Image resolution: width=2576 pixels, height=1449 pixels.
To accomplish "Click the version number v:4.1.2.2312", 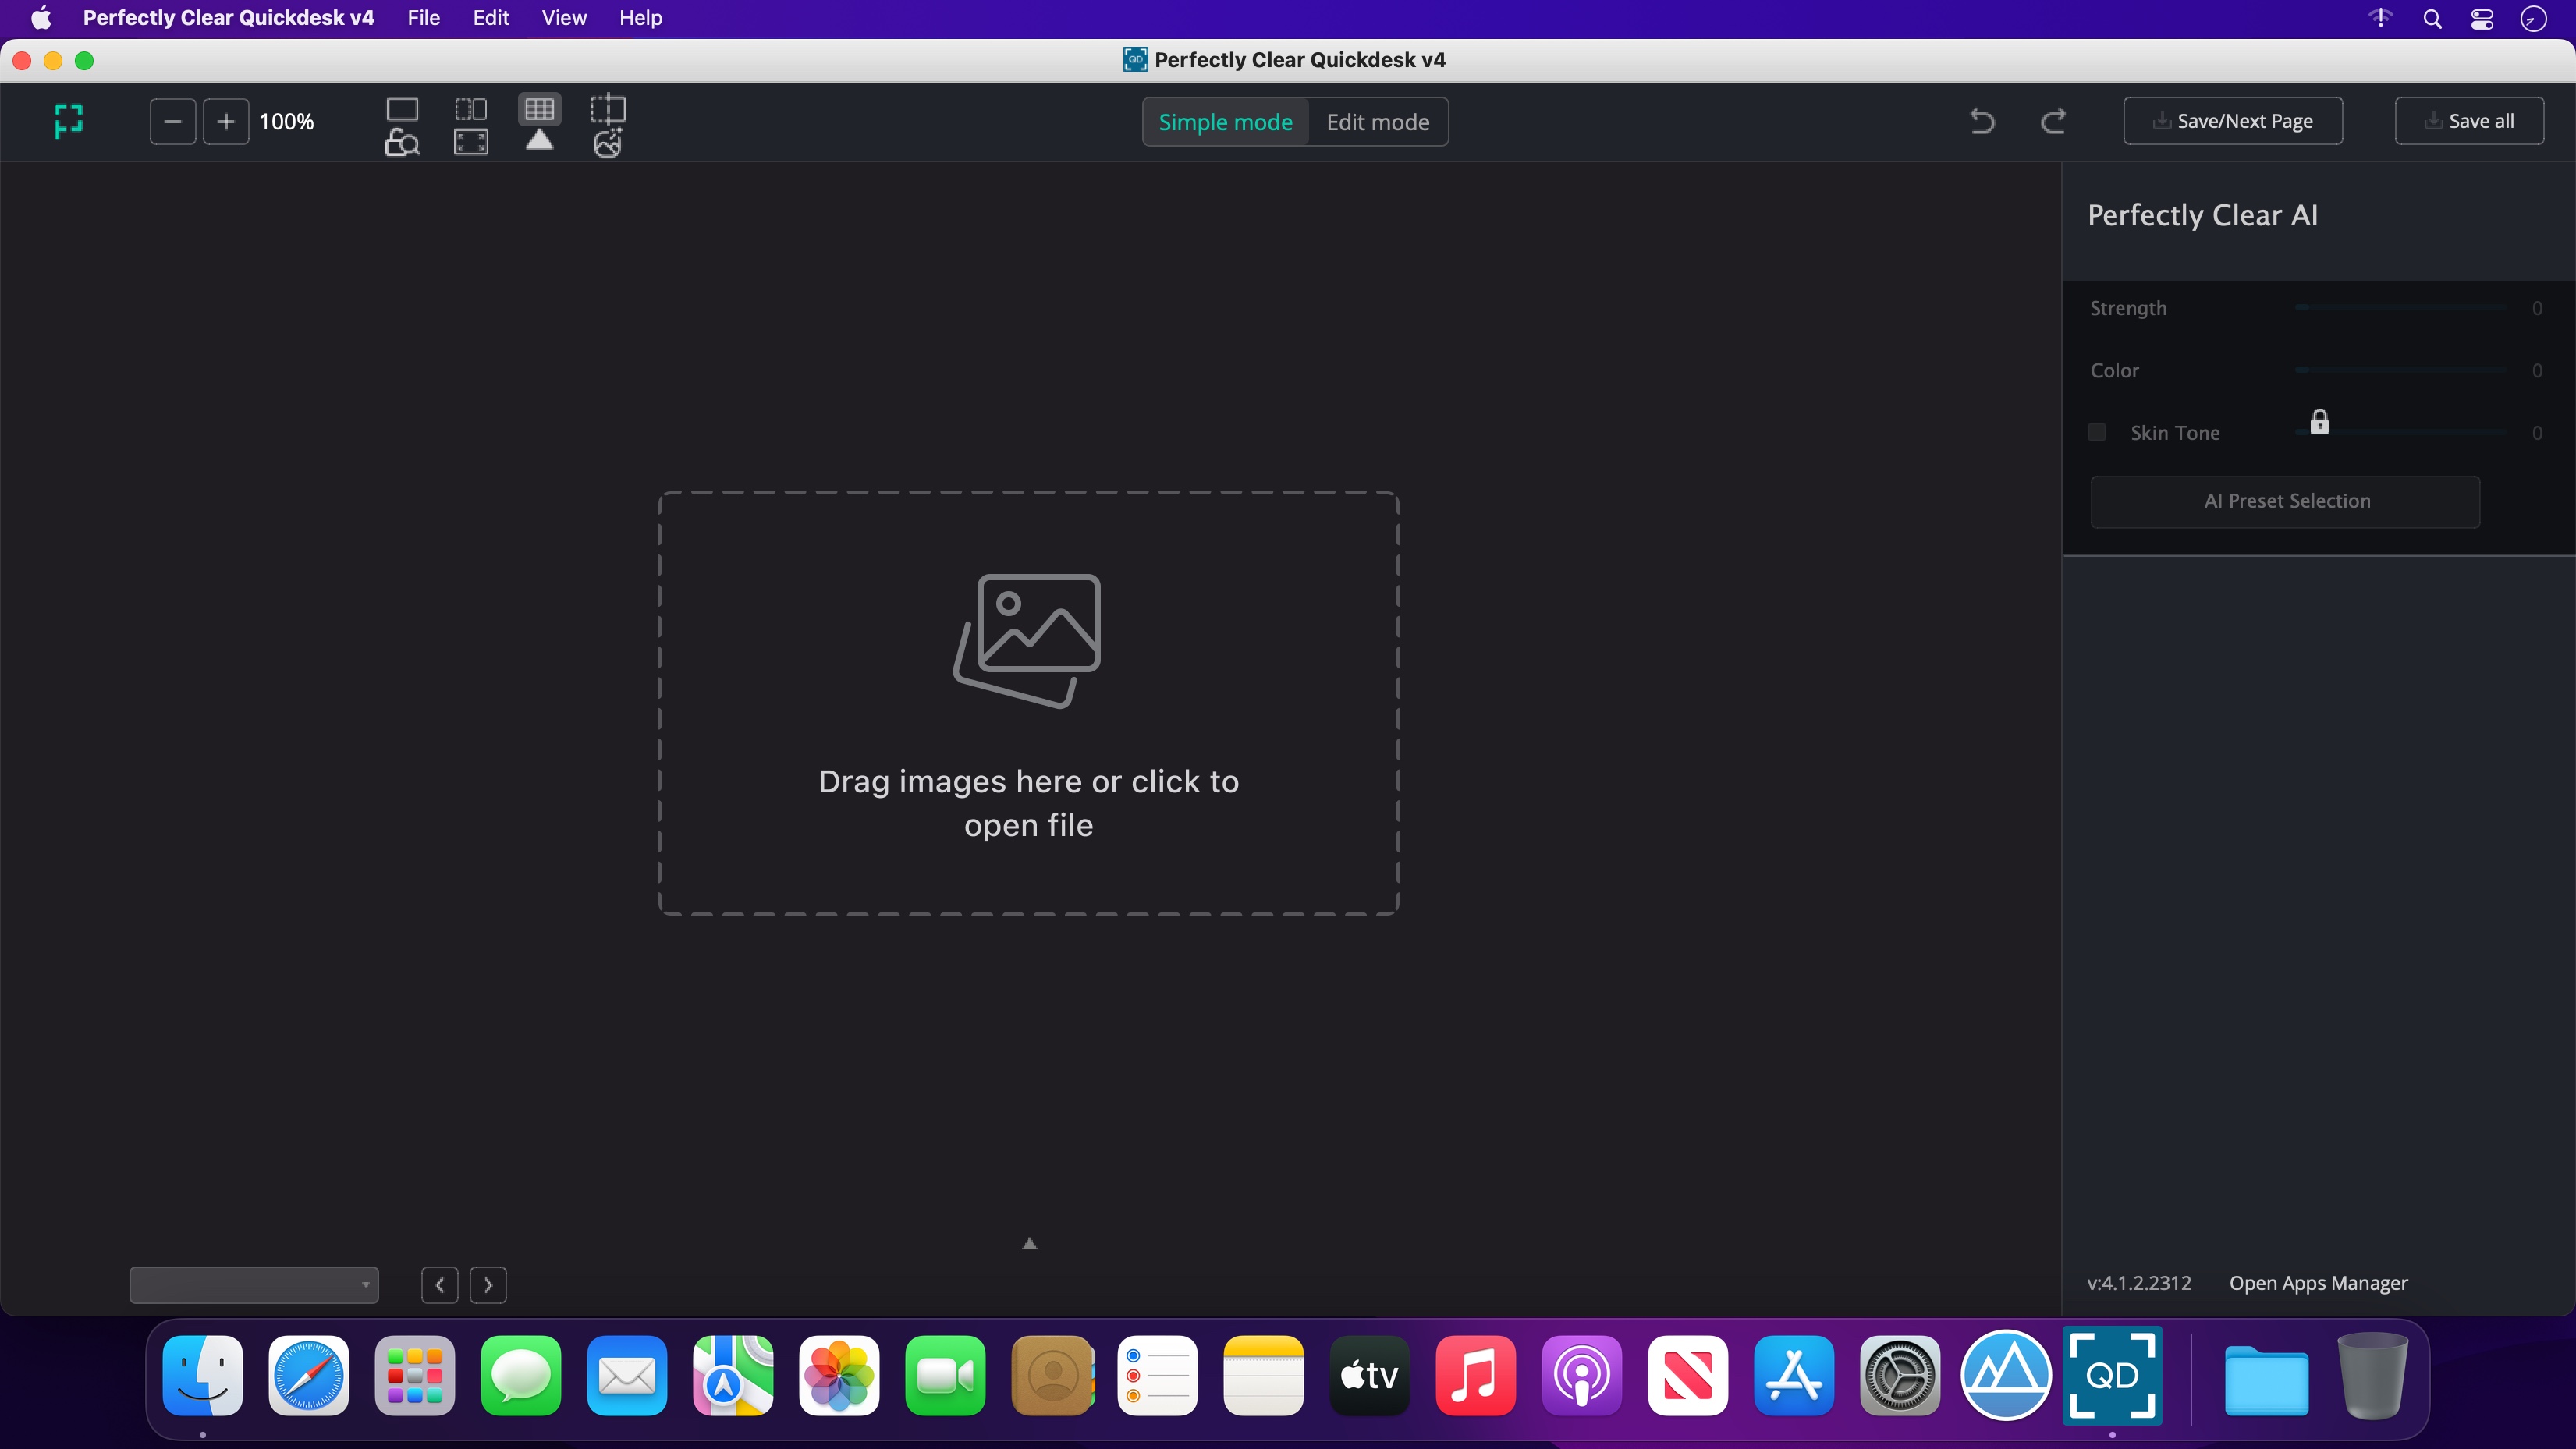I will (2139, 1283).
